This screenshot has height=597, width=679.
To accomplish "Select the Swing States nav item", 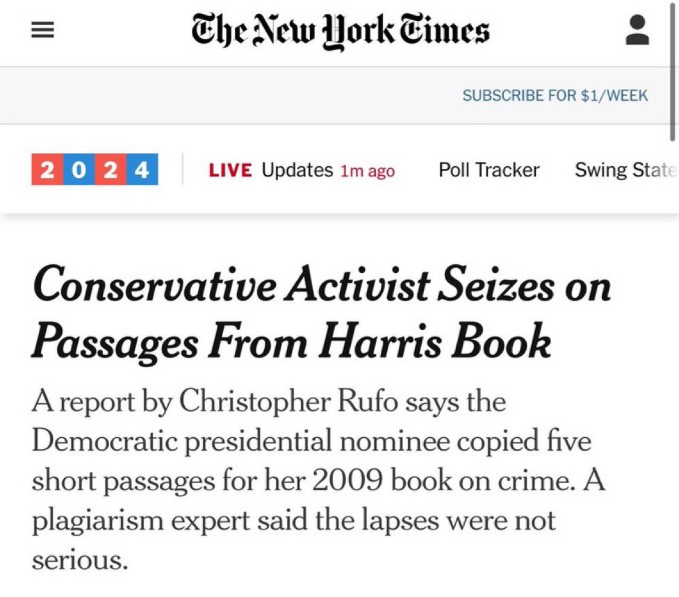I will coord(625,170).
